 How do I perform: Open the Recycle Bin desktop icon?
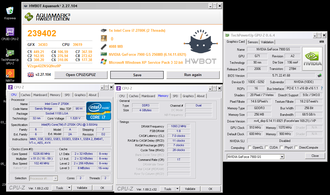[10, 11]
